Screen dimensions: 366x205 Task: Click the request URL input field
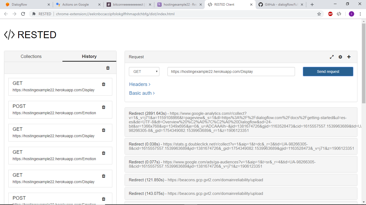coord(231,72)
